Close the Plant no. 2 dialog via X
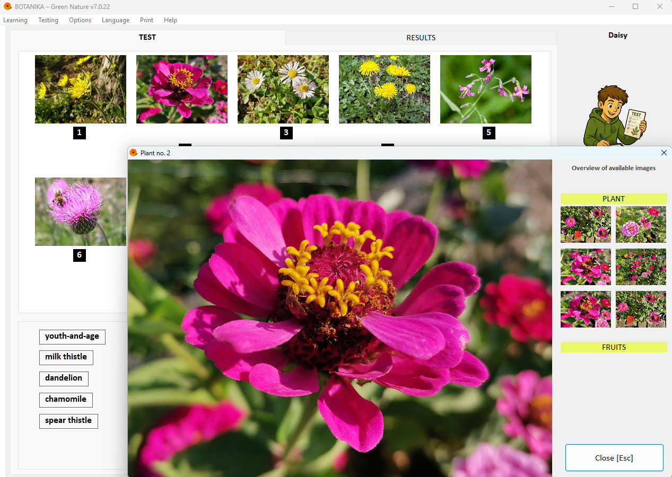Viewport: 672px width, 477px height. (x=664, y=153)
